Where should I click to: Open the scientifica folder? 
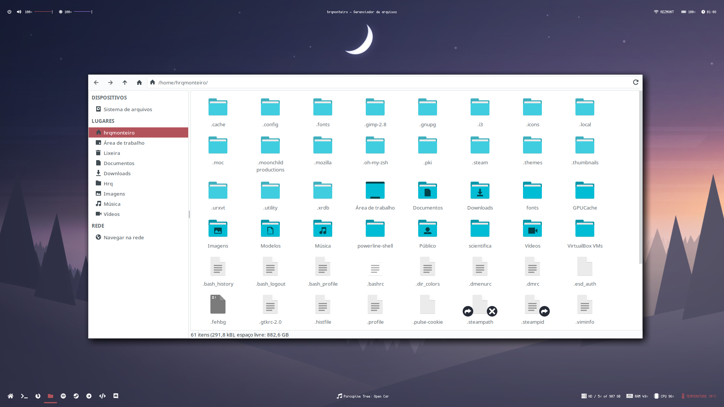480,234
